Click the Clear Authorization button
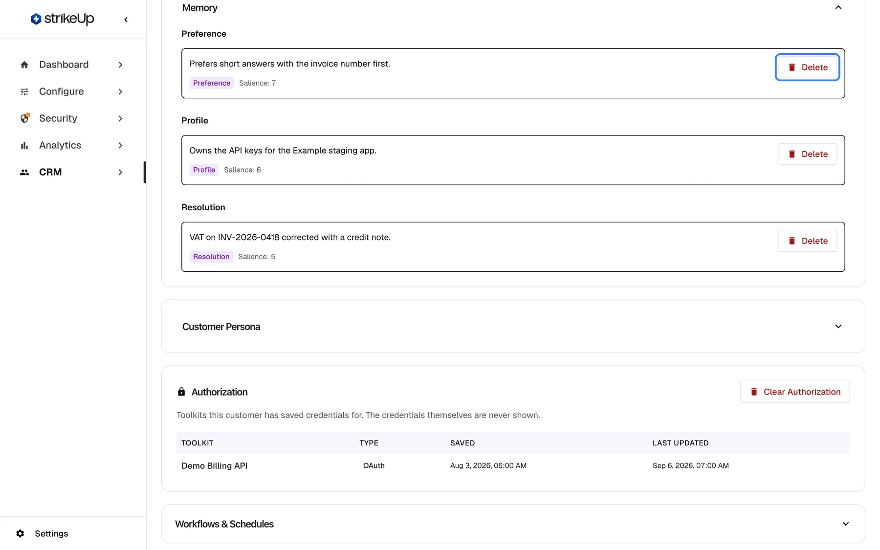Screen dimensions: 880x550 pyautogui.click(x=795, y=392)
